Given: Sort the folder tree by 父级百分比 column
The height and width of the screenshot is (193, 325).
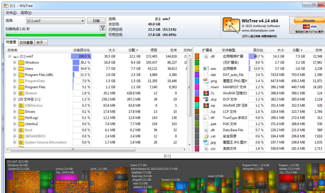Looking at the screenshot, I should (80, 50).
